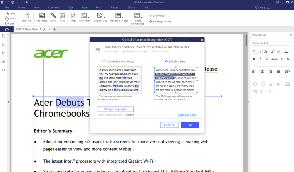Apply bold formatting in Properties panel
Image resolution: width=294 pixels, height=172 pixels.
point(254,59)
